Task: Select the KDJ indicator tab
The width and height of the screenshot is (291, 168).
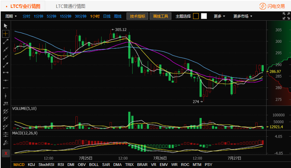Action: [x=31, y=165]
